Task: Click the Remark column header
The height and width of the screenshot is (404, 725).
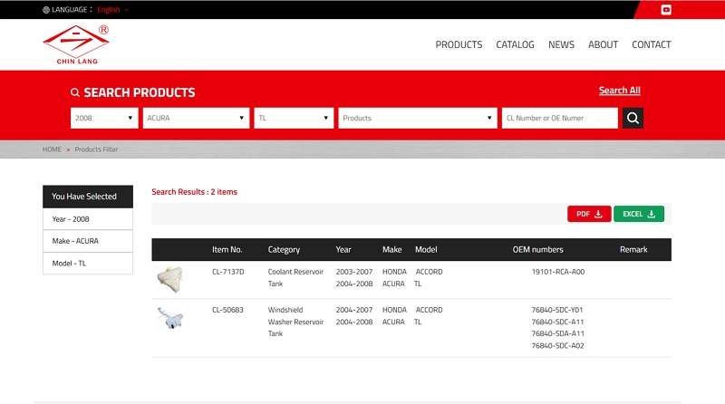Action: (633, 250)
